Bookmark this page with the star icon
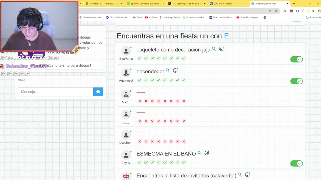This screenshot has width=321, height=180. click(276, 11)
